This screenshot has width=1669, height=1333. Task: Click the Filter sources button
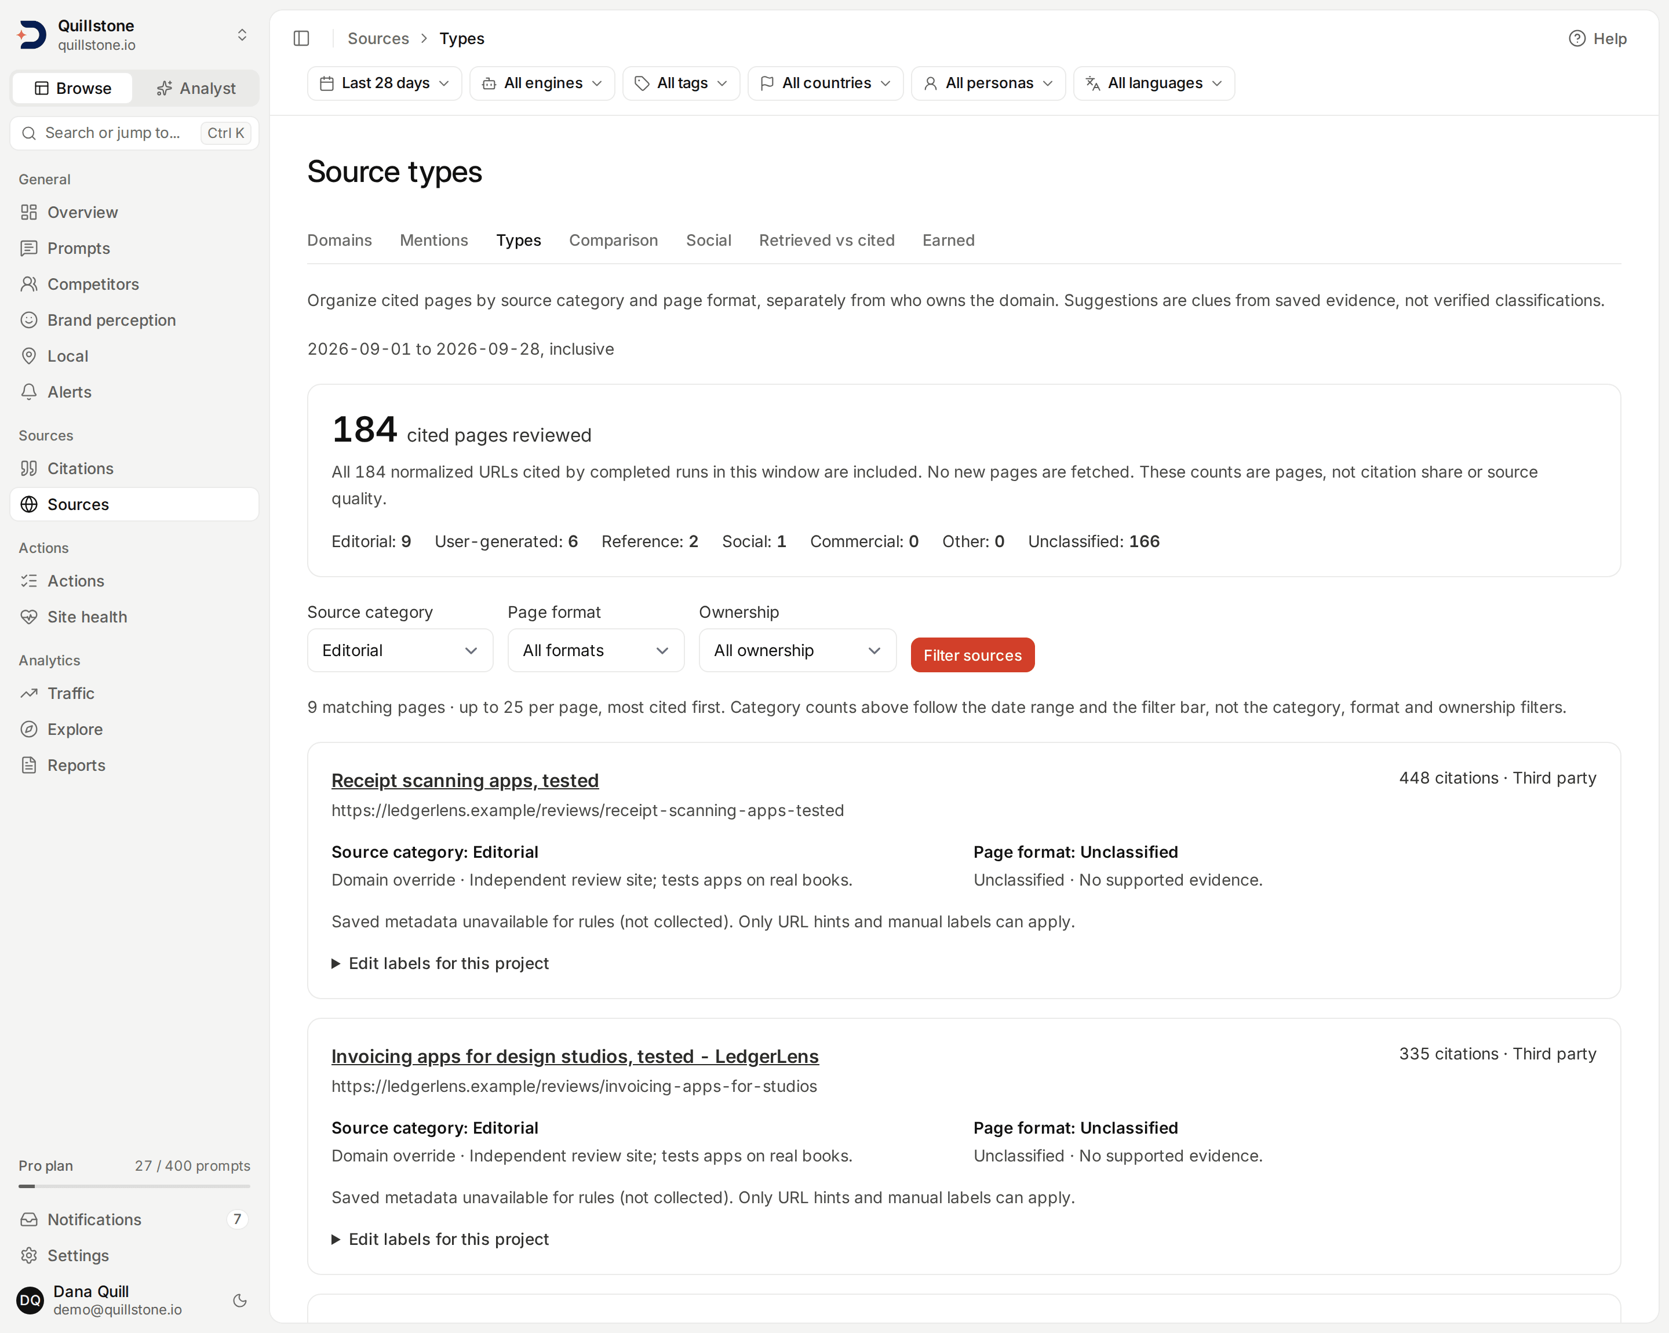(x=972, y=655)
